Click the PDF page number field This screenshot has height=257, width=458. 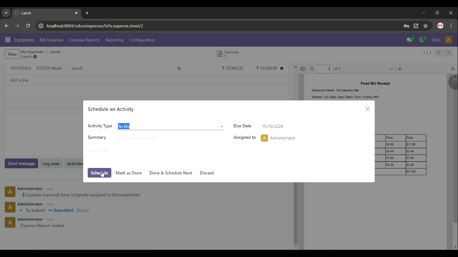coord(325,69)
